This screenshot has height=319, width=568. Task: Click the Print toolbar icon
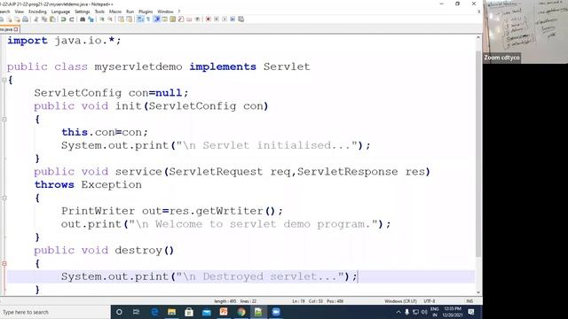tap(25, 19)
